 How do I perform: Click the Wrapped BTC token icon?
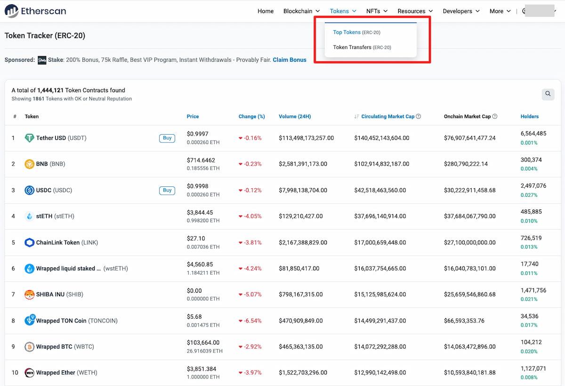coord(30,346)
